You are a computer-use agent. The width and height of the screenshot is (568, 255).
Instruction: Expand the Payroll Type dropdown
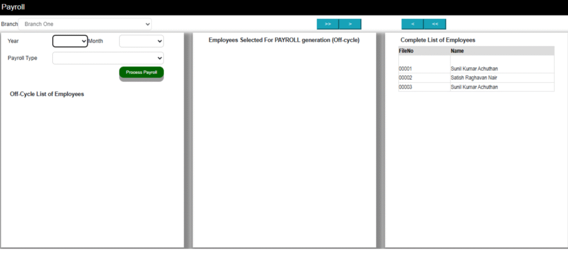[108, 58]
